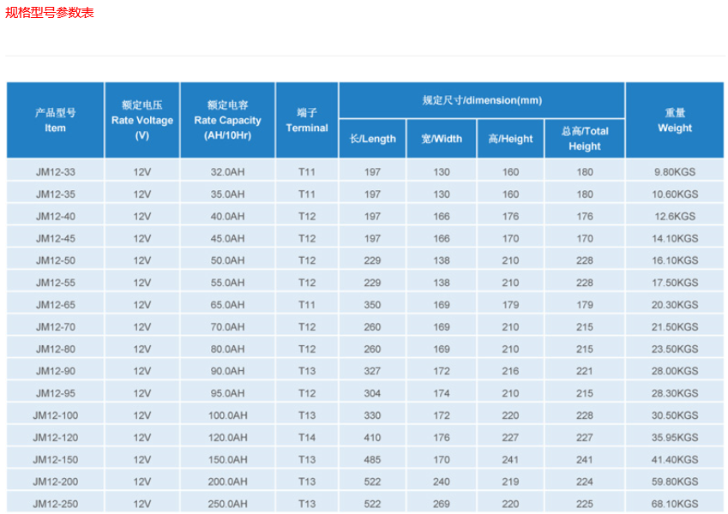
Task: Click the 200.0AH capacity cell
Action: click(227, 482)
